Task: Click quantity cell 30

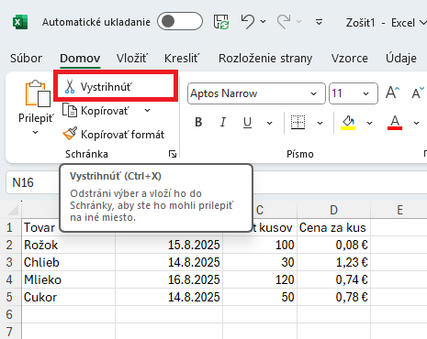Action: click(x=260, y=262)
